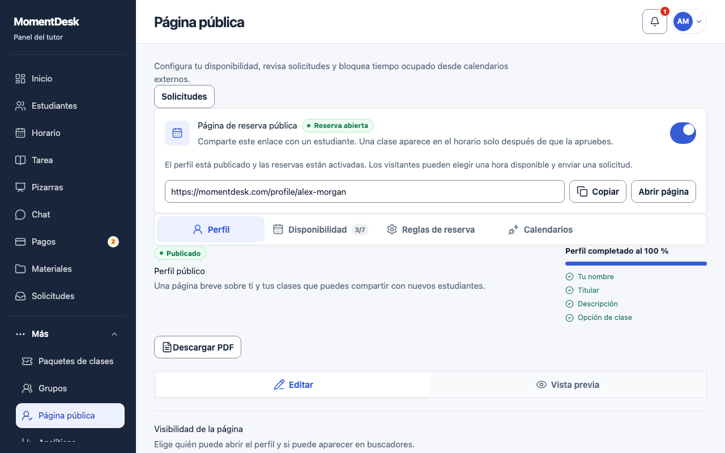Switch to the Disponibilidad tab
The width and height of the screenshot is (725, 453).
pyautogui.click(x=320, y=229)
